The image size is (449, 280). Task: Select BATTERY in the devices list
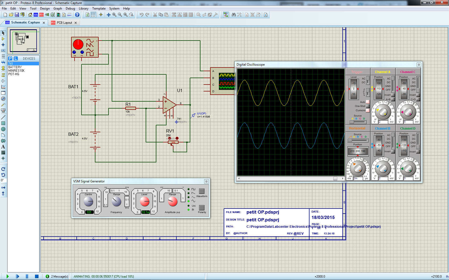click(x=15, y=67)
